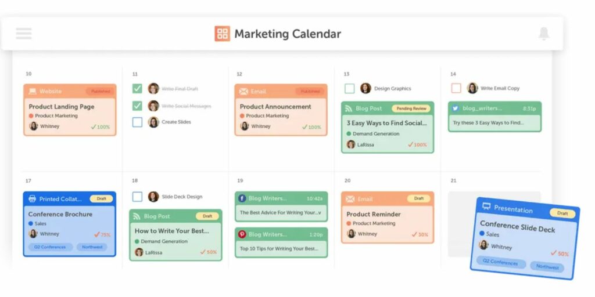The width and height of the screenshot is (595, 297).
Task: Open the Product Landing Page card
Action: click(x=70, y=110)
